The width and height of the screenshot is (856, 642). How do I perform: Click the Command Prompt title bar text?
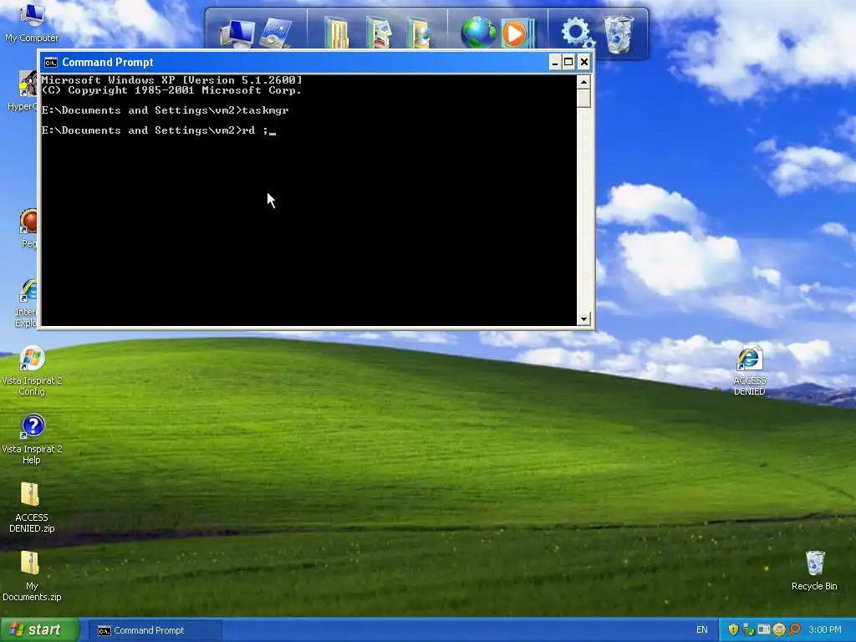pyautogui.click(x=108, y=62)
